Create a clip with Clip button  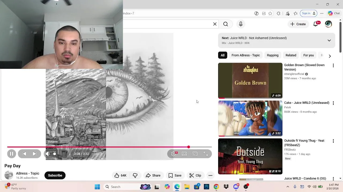coord(195,175)
